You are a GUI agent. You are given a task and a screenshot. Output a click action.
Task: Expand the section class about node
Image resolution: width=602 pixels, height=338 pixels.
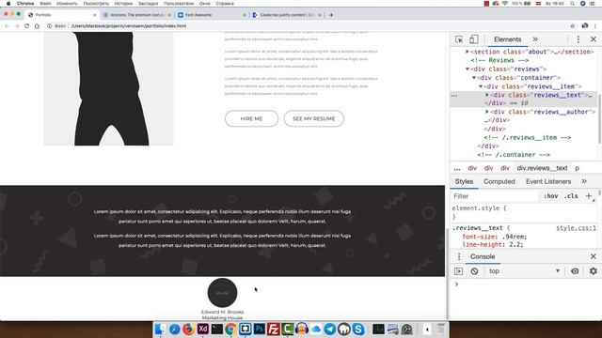[x=467, y=52]
